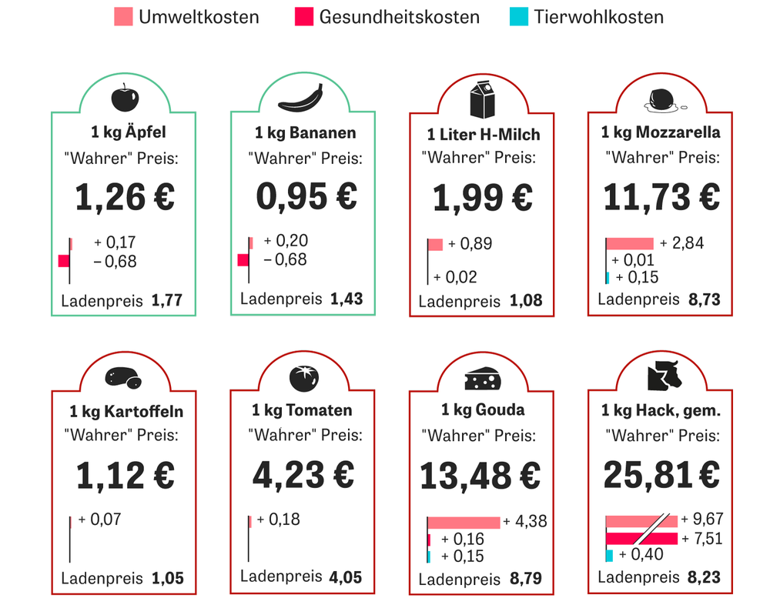Click the Bananen Ladenpreis 1,43 value
The height and width of the screenshot is (605, 770).
coord(346,299)
